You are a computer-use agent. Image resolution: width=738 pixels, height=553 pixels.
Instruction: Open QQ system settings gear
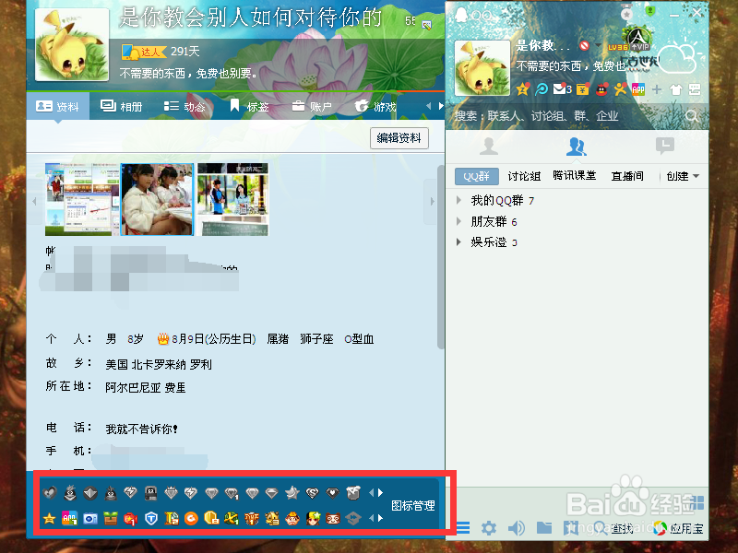(x=489, y=528)
